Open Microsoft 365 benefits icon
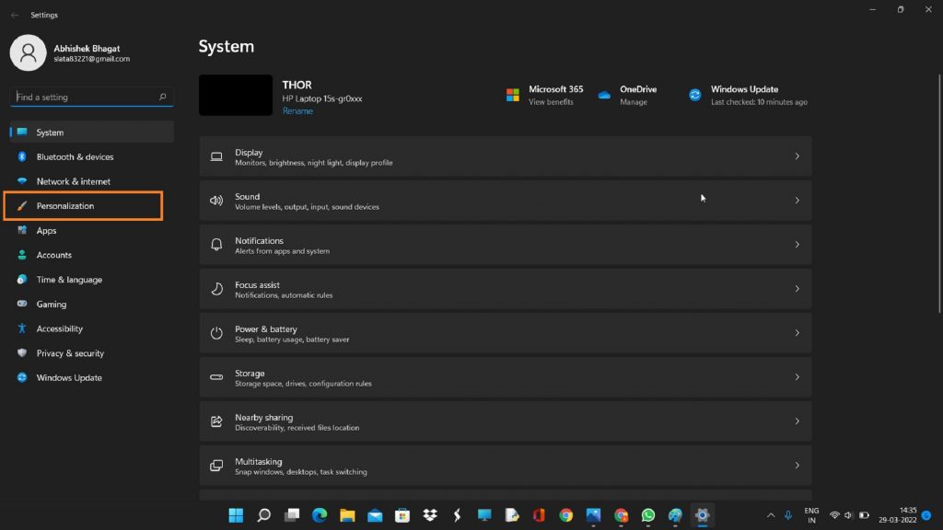Image resolution: width=943 pixels, height=530 pixels. click(513, 95)
